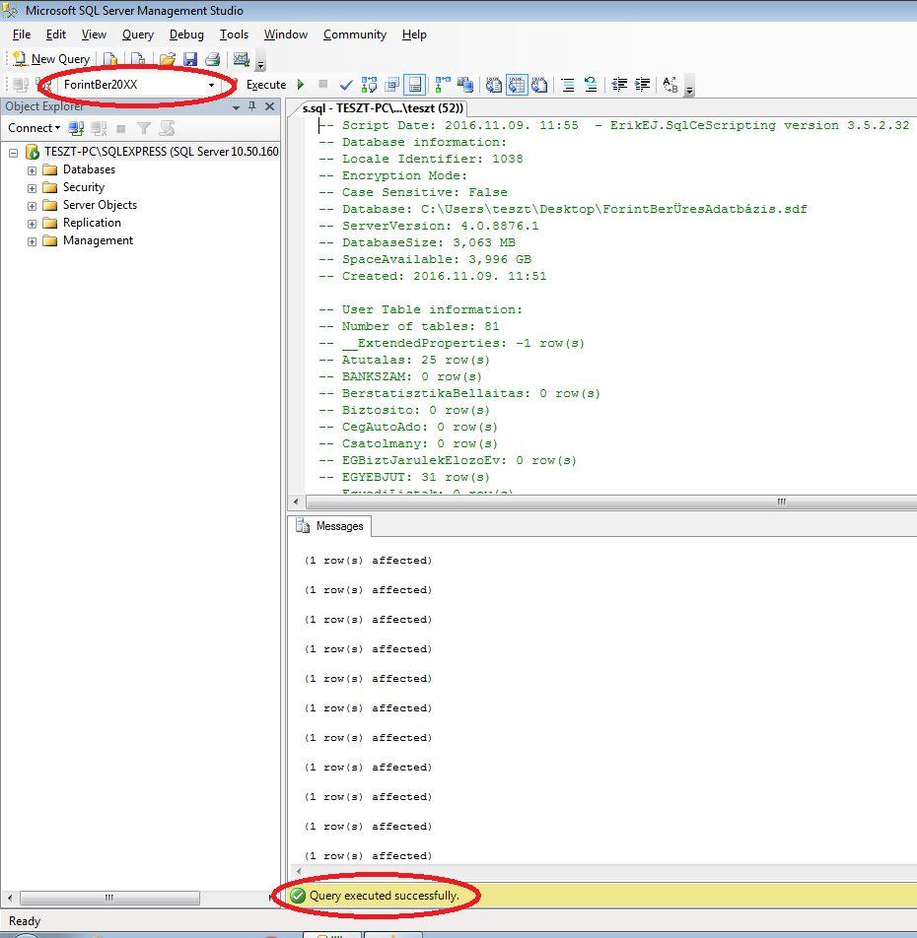Open the Connect dropdown in Object Explorer
The width and height of the screenshot is (917, 938).
click(x=35, y=128)
